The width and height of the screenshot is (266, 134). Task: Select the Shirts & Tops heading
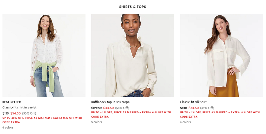pos(132,7)
